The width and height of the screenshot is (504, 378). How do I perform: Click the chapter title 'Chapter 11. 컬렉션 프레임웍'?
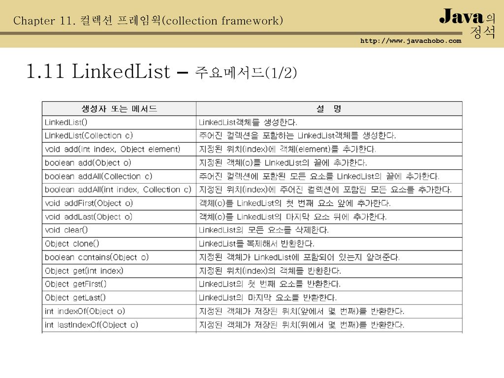(87, 21)
